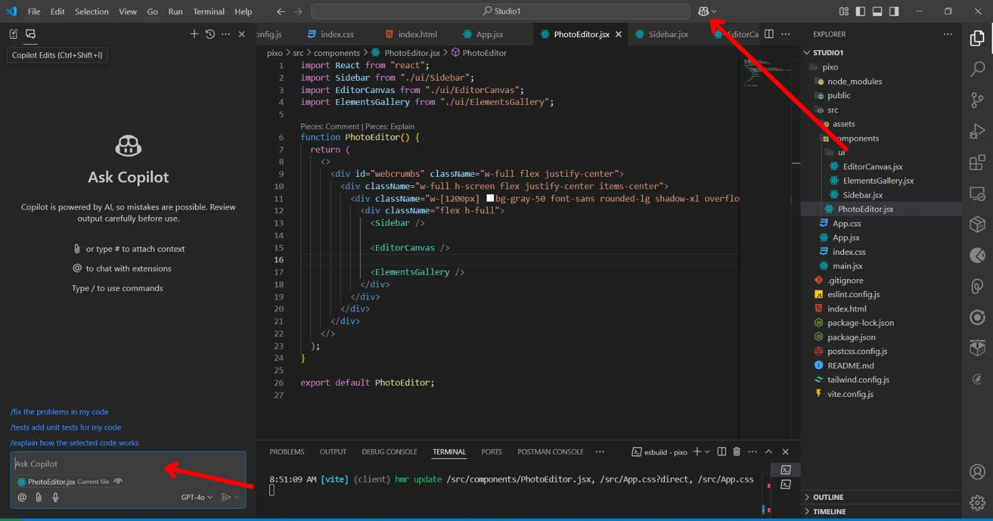This screenshot has width=993, height=521.
Task: Click '/explain how the selected code works'
Action: [74, 443]
